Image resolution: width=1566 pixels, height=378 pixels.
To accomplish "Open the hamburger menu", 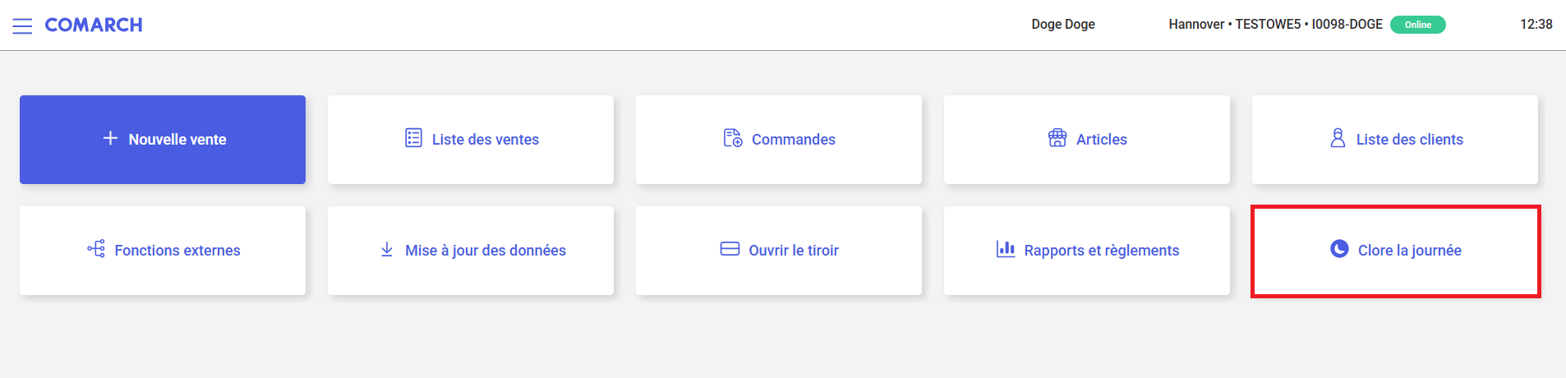I will tap(22, 25).
